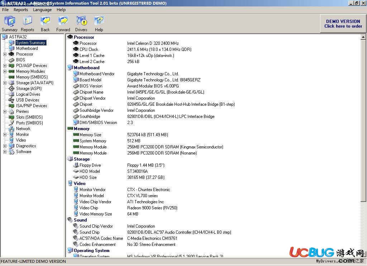Select System Summary in the tree
Screen dimensions: 367x266
(31, 43)
